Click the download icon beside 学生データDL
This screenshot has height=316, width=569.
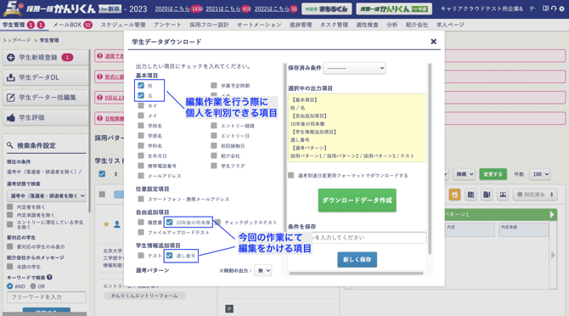[11, 77]
